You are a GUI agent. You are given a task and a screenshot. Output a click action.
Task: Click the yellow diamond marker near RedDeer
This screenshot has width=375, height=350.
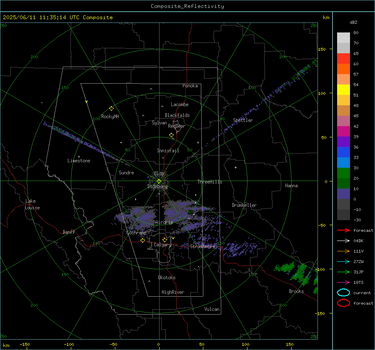[x=171, y=135]
